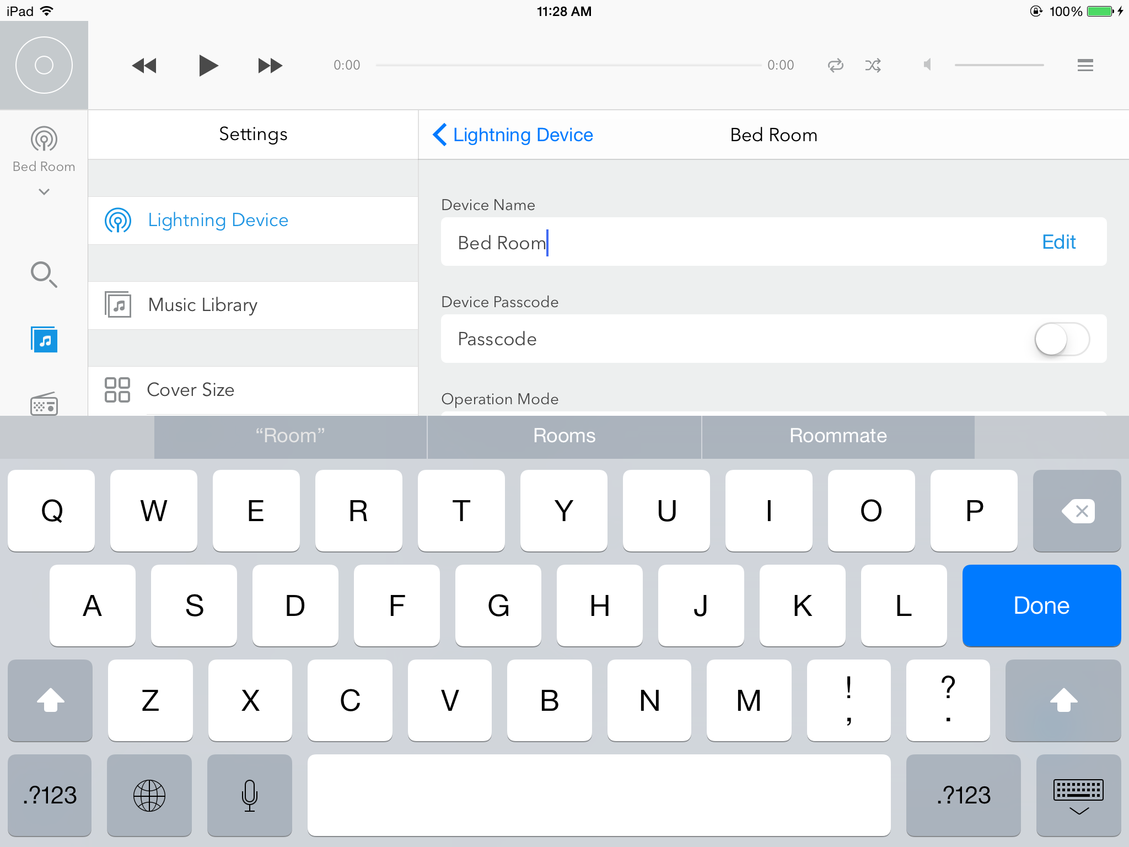
Task: Toggle repeat mode icon
Action: tap(836, 66)
